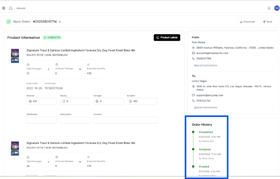
Task: Click lot number 11726PZTSSB
Action: [x=53, y=88]
